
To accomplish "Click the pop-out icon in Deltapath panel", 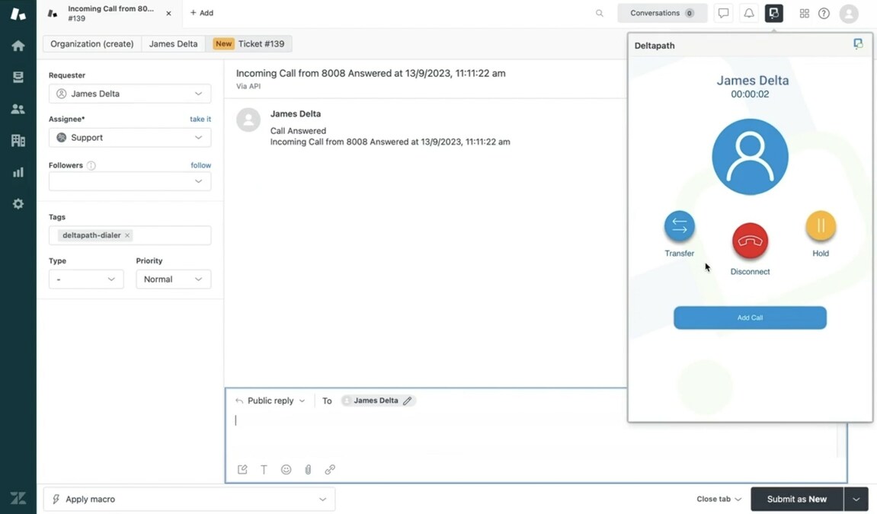I will point(858,43).
